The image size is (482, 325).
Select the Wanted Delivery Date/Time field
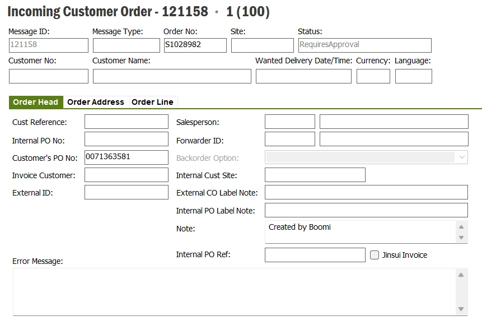tap(303, 76)
